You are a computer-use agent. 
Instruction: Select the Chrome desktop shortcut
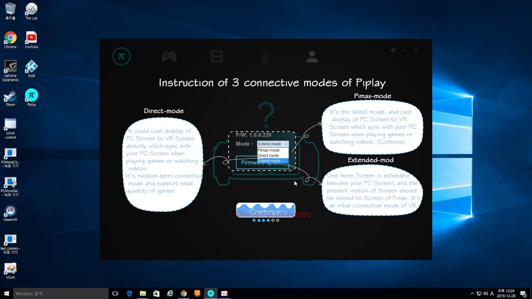click(10, 40)
